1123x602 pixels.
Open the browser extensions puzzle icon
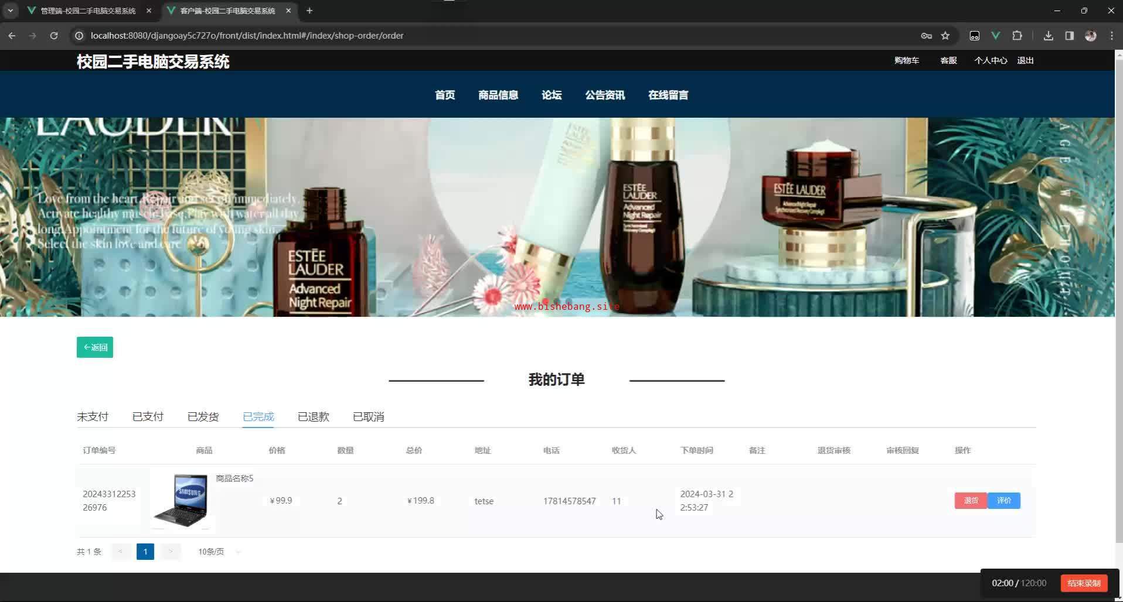pos(1017,36)
